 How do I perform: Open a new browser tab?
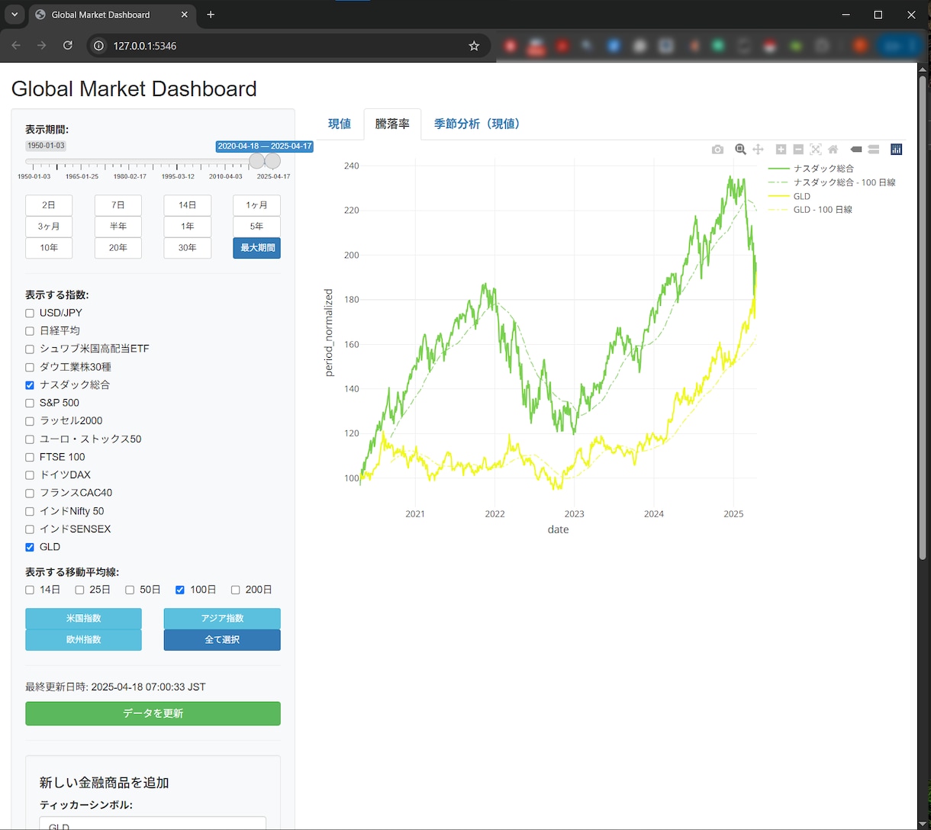click(211, 14)
